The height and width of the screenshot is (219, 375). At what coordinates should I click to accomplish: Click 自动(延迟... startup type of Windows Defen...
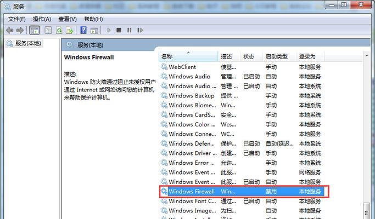[x=279, y=143]
